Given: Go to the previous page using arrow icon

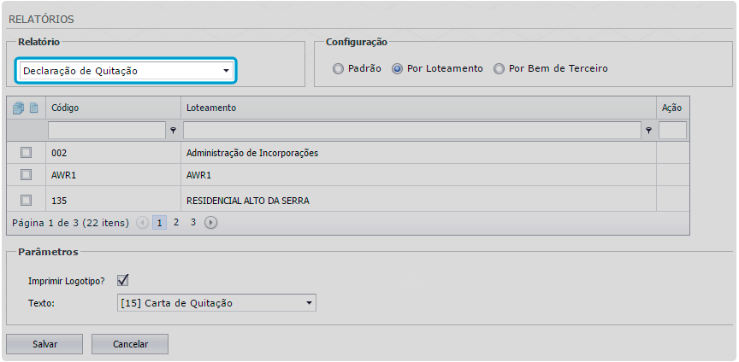Looking at the screenshot, I should point(142,223).
